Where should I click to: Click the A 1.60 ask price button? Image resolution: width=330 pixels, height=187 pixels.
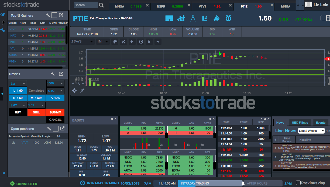coord(55,98)
